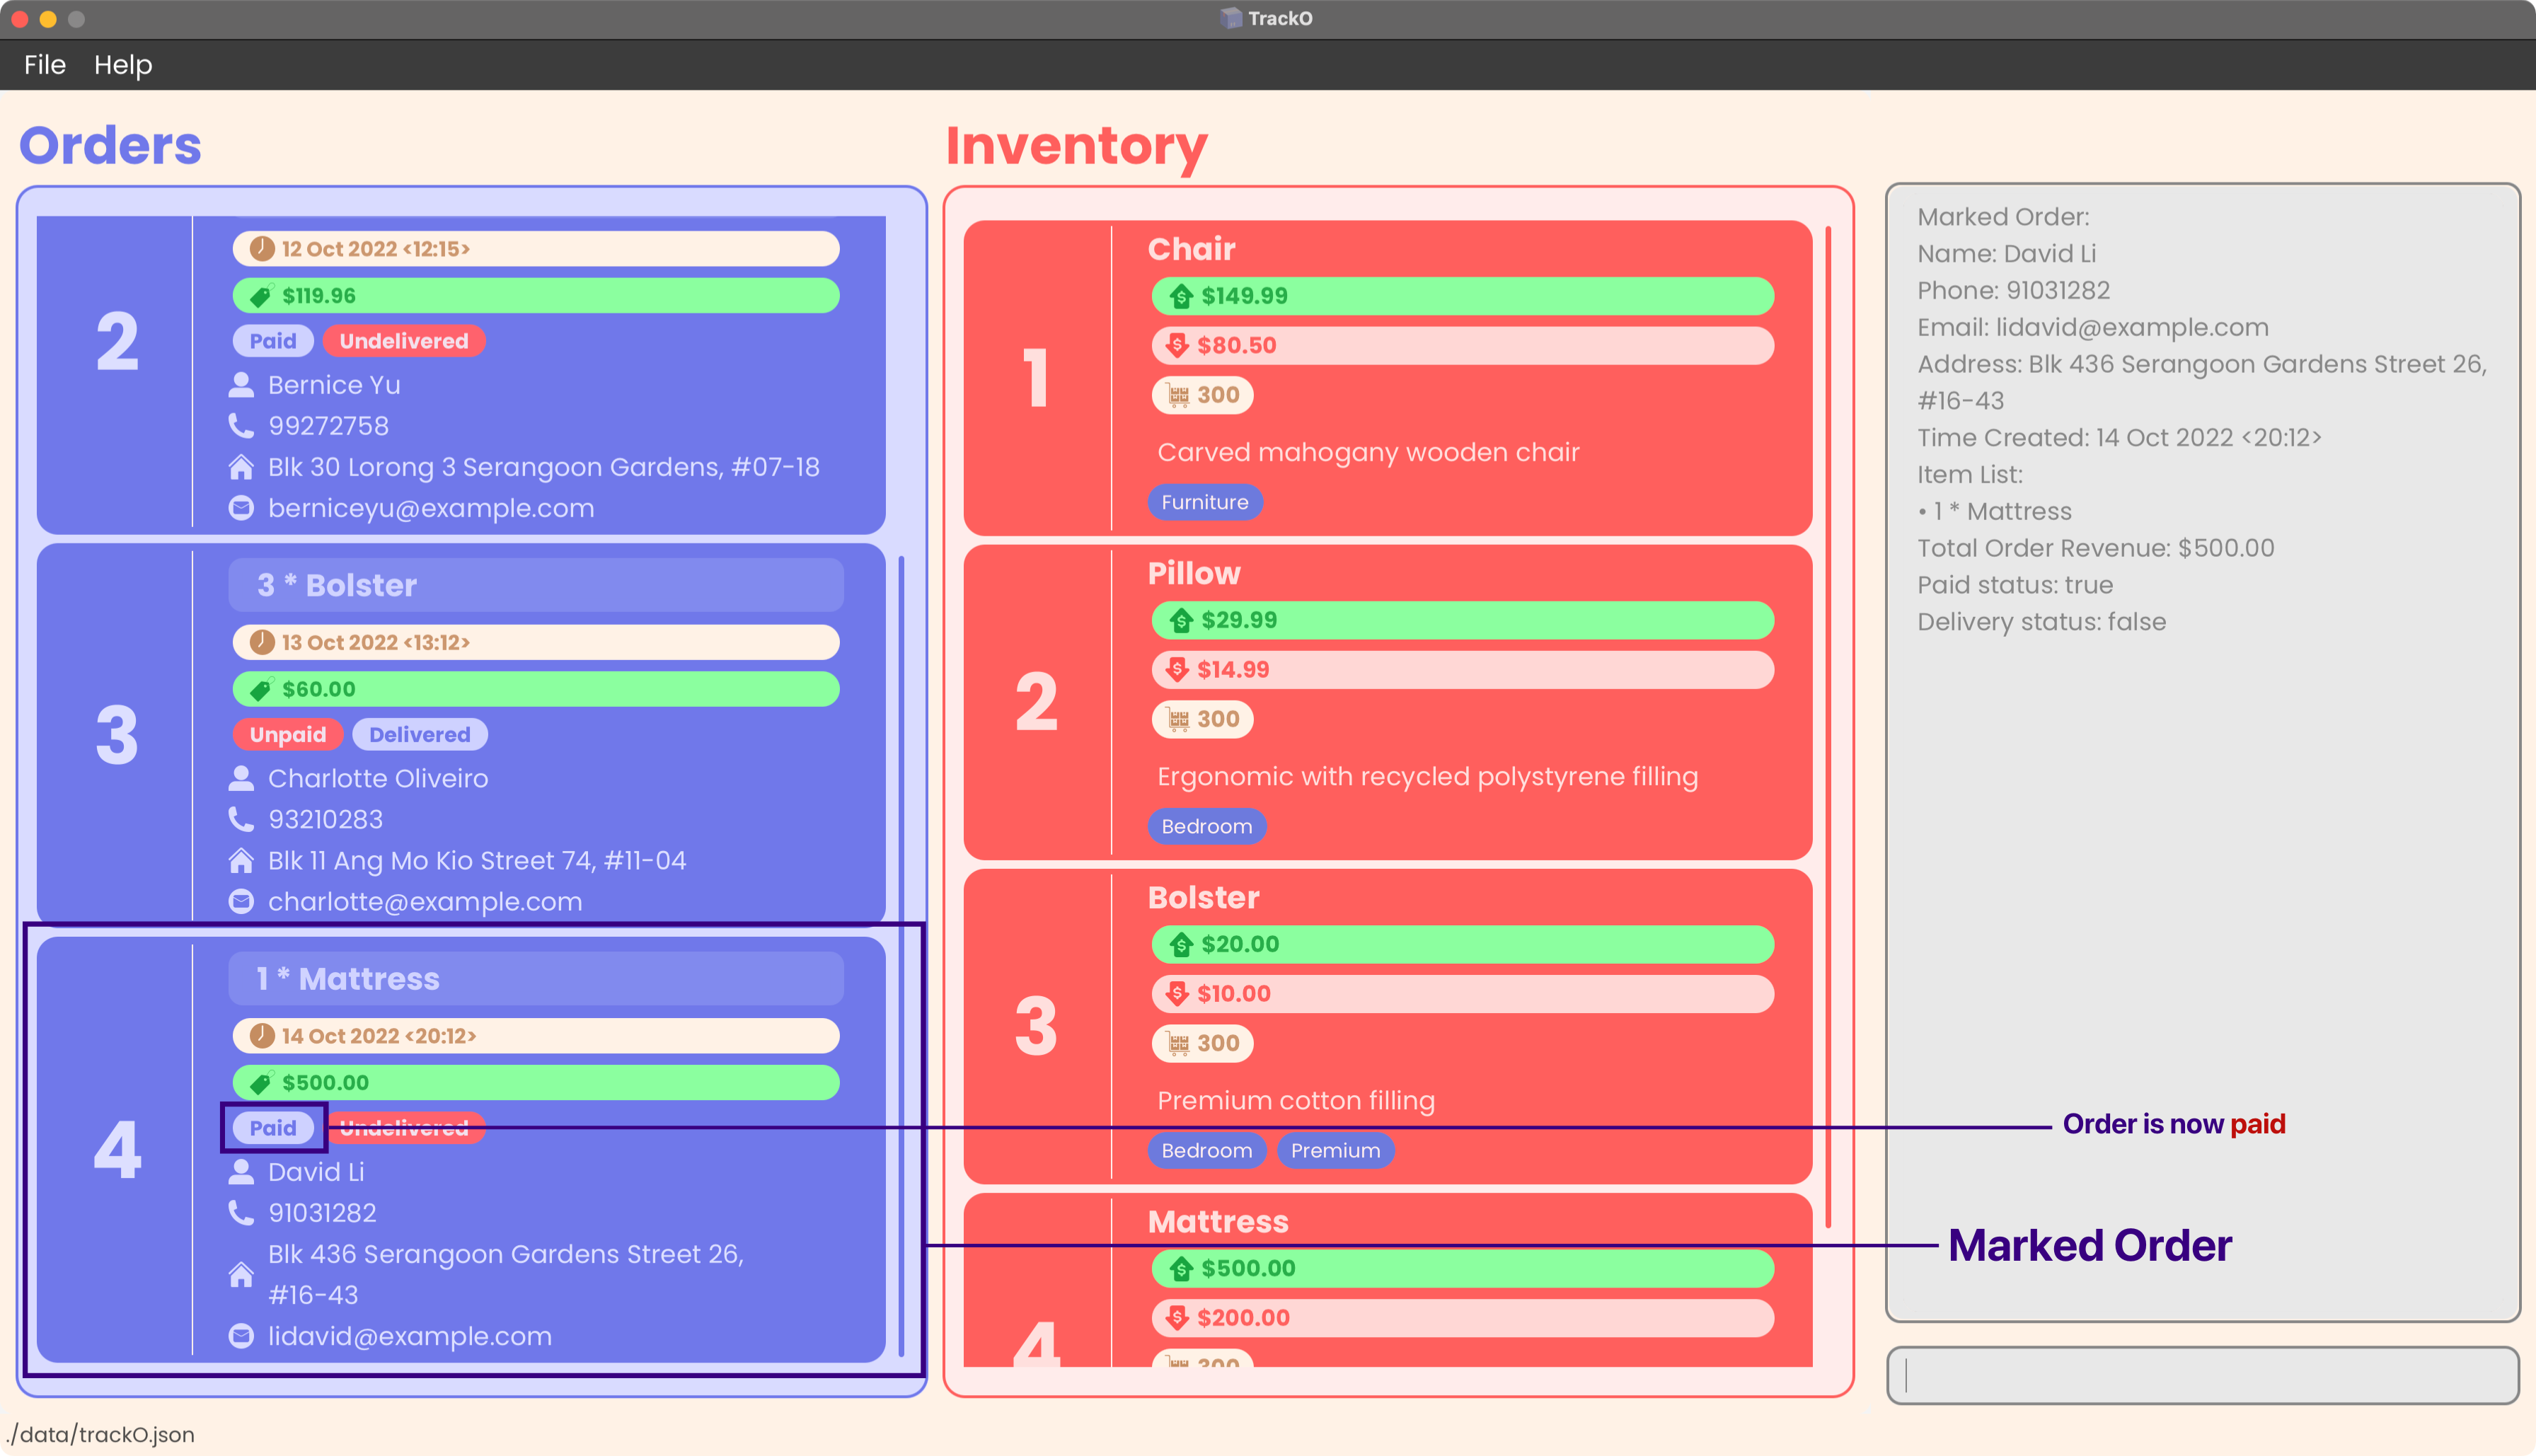
Task: Click the Bolster inventory item title
Action: click(x=1203, y=897)
